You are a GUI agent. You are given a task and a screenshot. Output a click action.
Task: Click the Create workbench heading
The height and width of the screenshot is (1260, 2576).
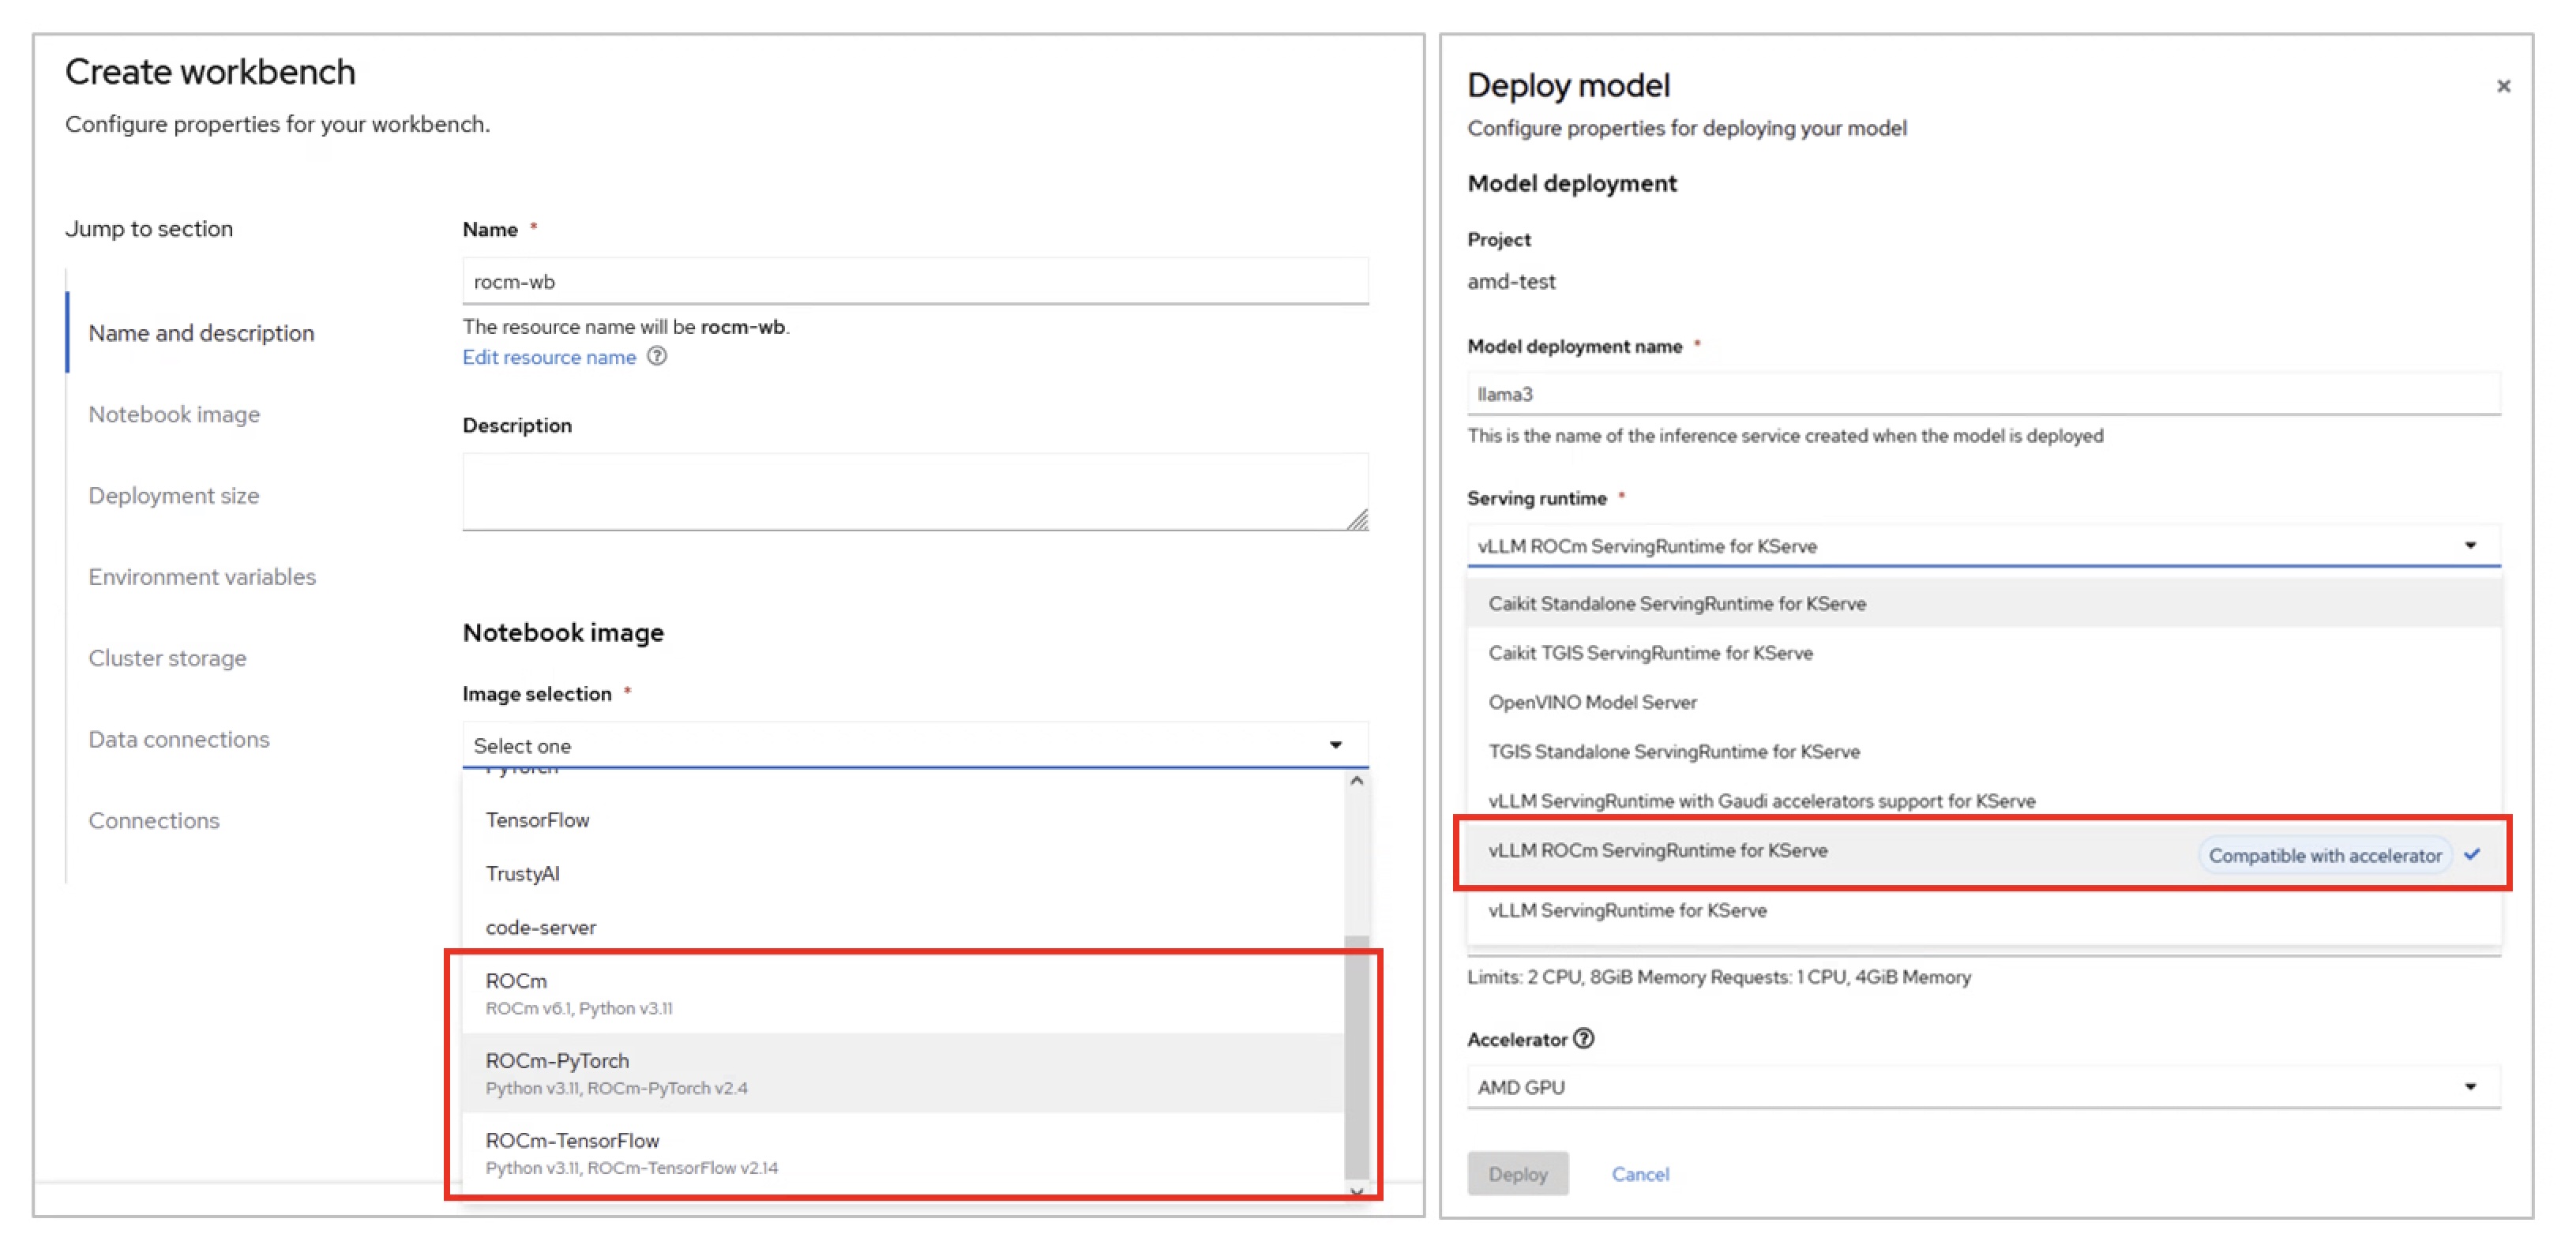click(x=210, y=72)
